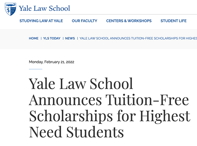Select Centers & Workshops in navigation
The width and height of the screenshot is (197, 146).
[x=129, y=21]
